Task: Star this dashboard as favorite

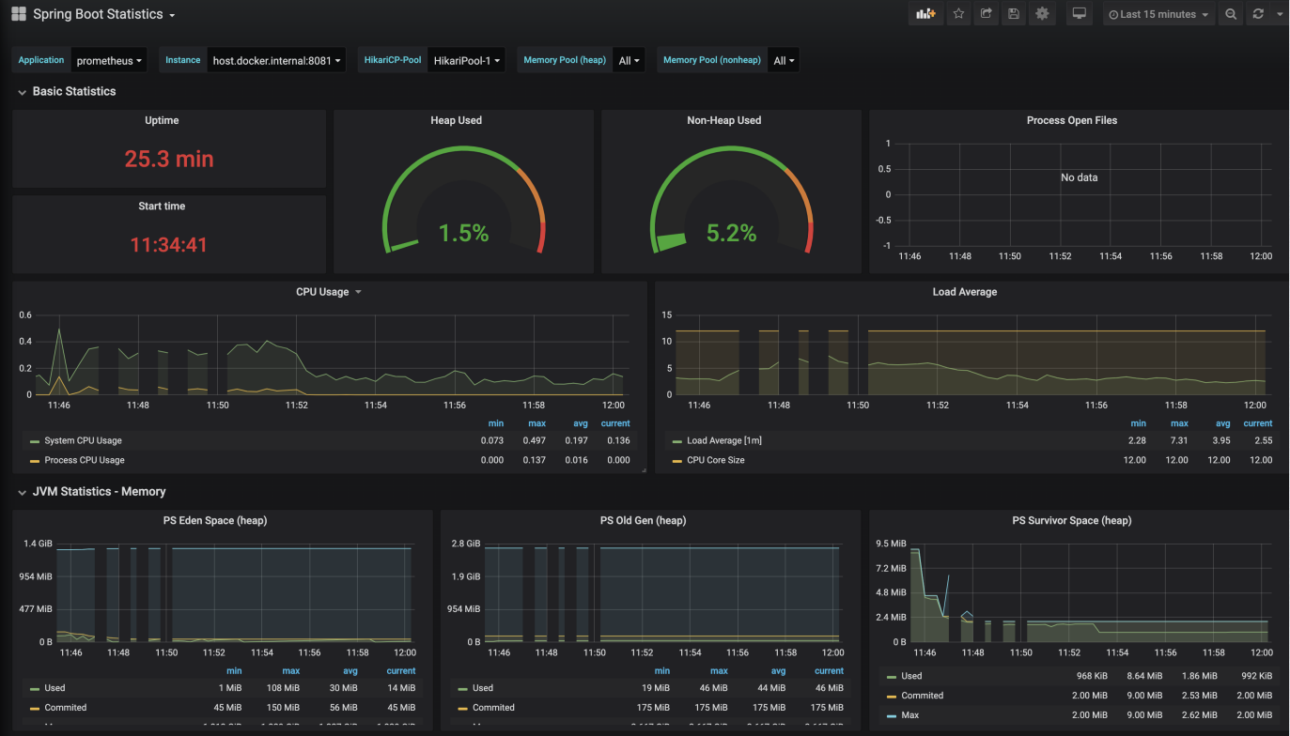Action: click(958, 14)
